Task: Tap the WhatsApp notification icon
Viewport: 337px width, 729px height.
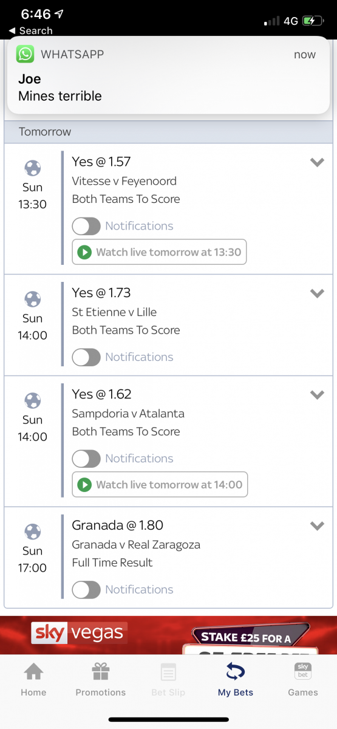Action: [x=26, y=55]
